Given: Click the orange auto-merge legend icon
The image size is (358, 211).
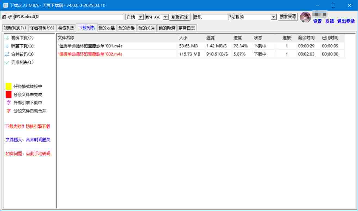Looking at the screenshot, I should pyautogui.click(x=9, y=111).
